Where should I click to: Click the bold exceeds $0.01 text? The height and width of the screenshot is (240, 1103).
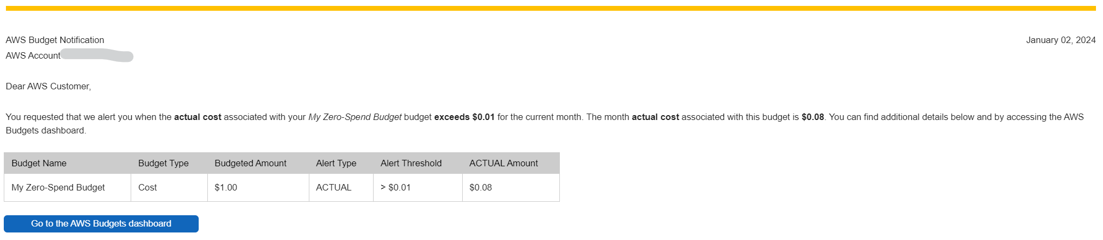click(x=464, y=117)
